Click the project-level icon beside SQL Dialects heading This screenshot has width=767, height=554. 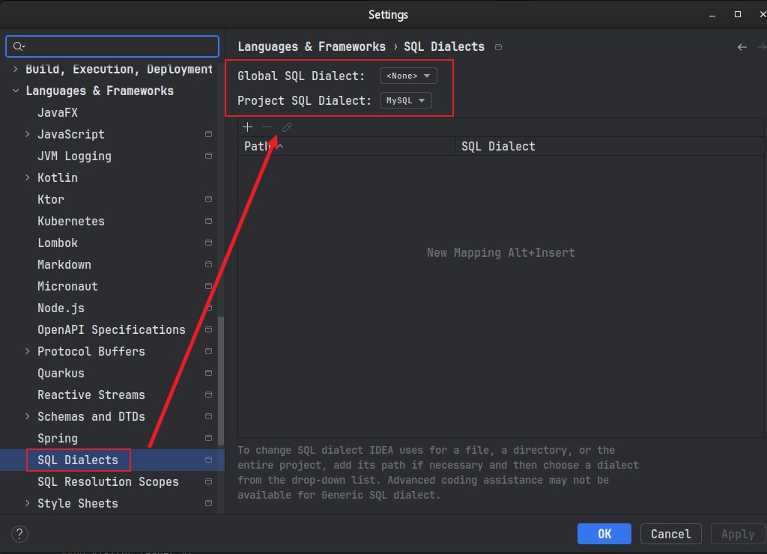[x=498, y=47]
